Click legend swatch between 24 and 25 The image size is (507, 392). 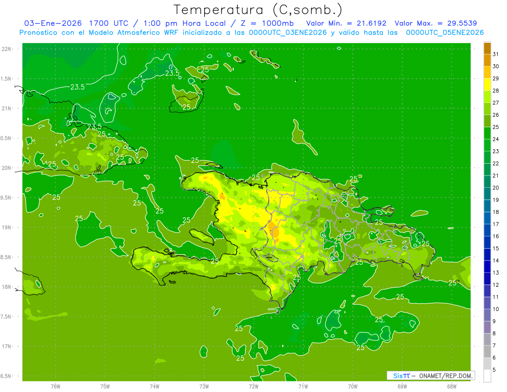[x=487, y=133]
